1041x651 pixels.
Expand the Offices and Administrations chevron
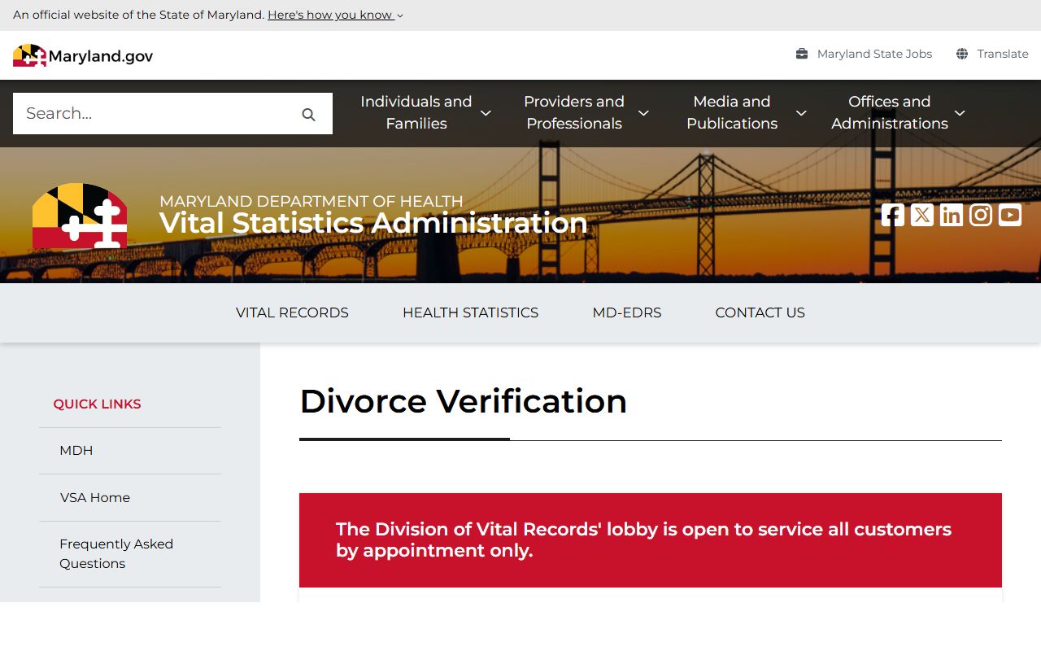click(x=960, y=113)
